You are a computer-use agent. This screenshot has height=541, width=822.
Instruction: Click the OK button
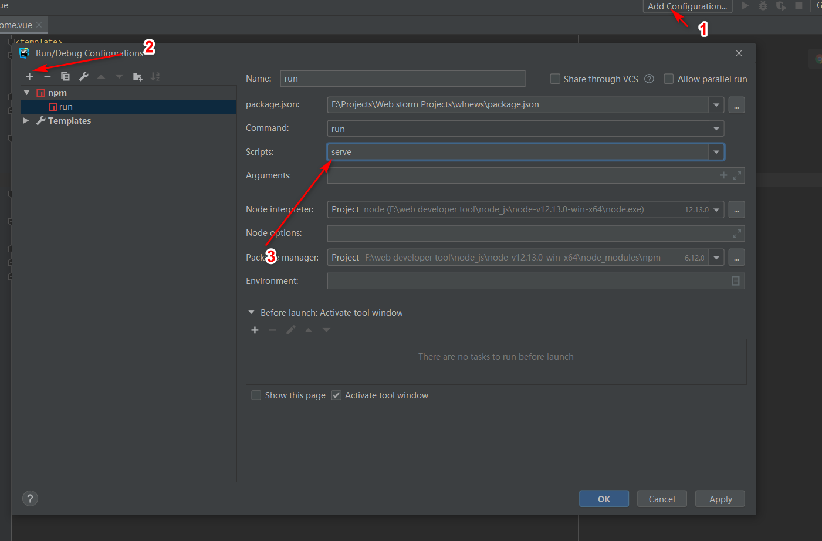point(604,499)
